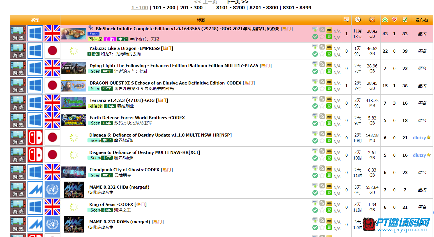
Task: Click green checkmark icon for MAME 0.232 CHDs
Action: point(315,193)
